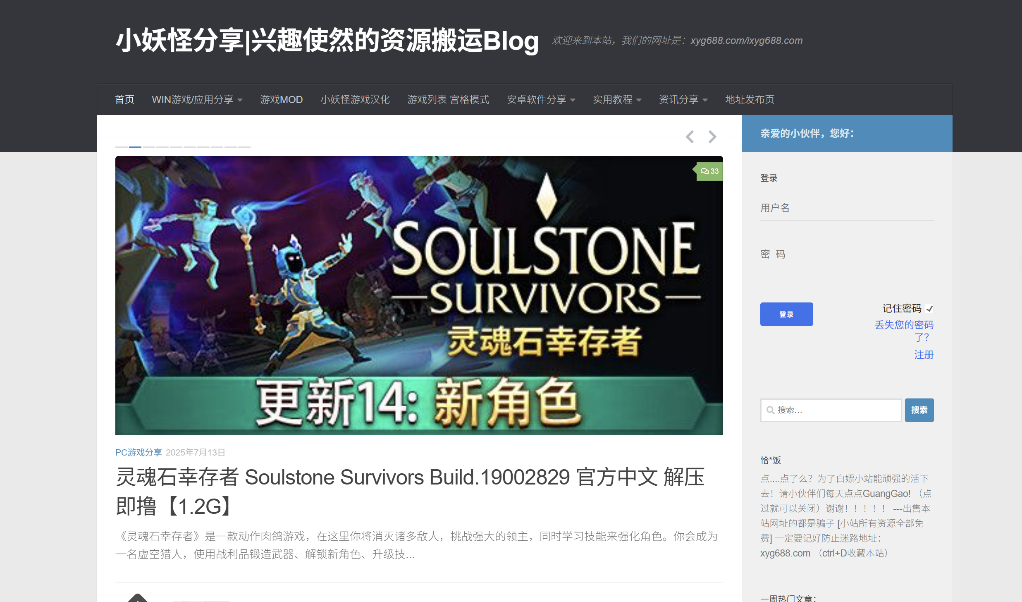This screenshot has width=1022, height=602.
Task: Select the second slider indicator dash
Action: [135, 147]
